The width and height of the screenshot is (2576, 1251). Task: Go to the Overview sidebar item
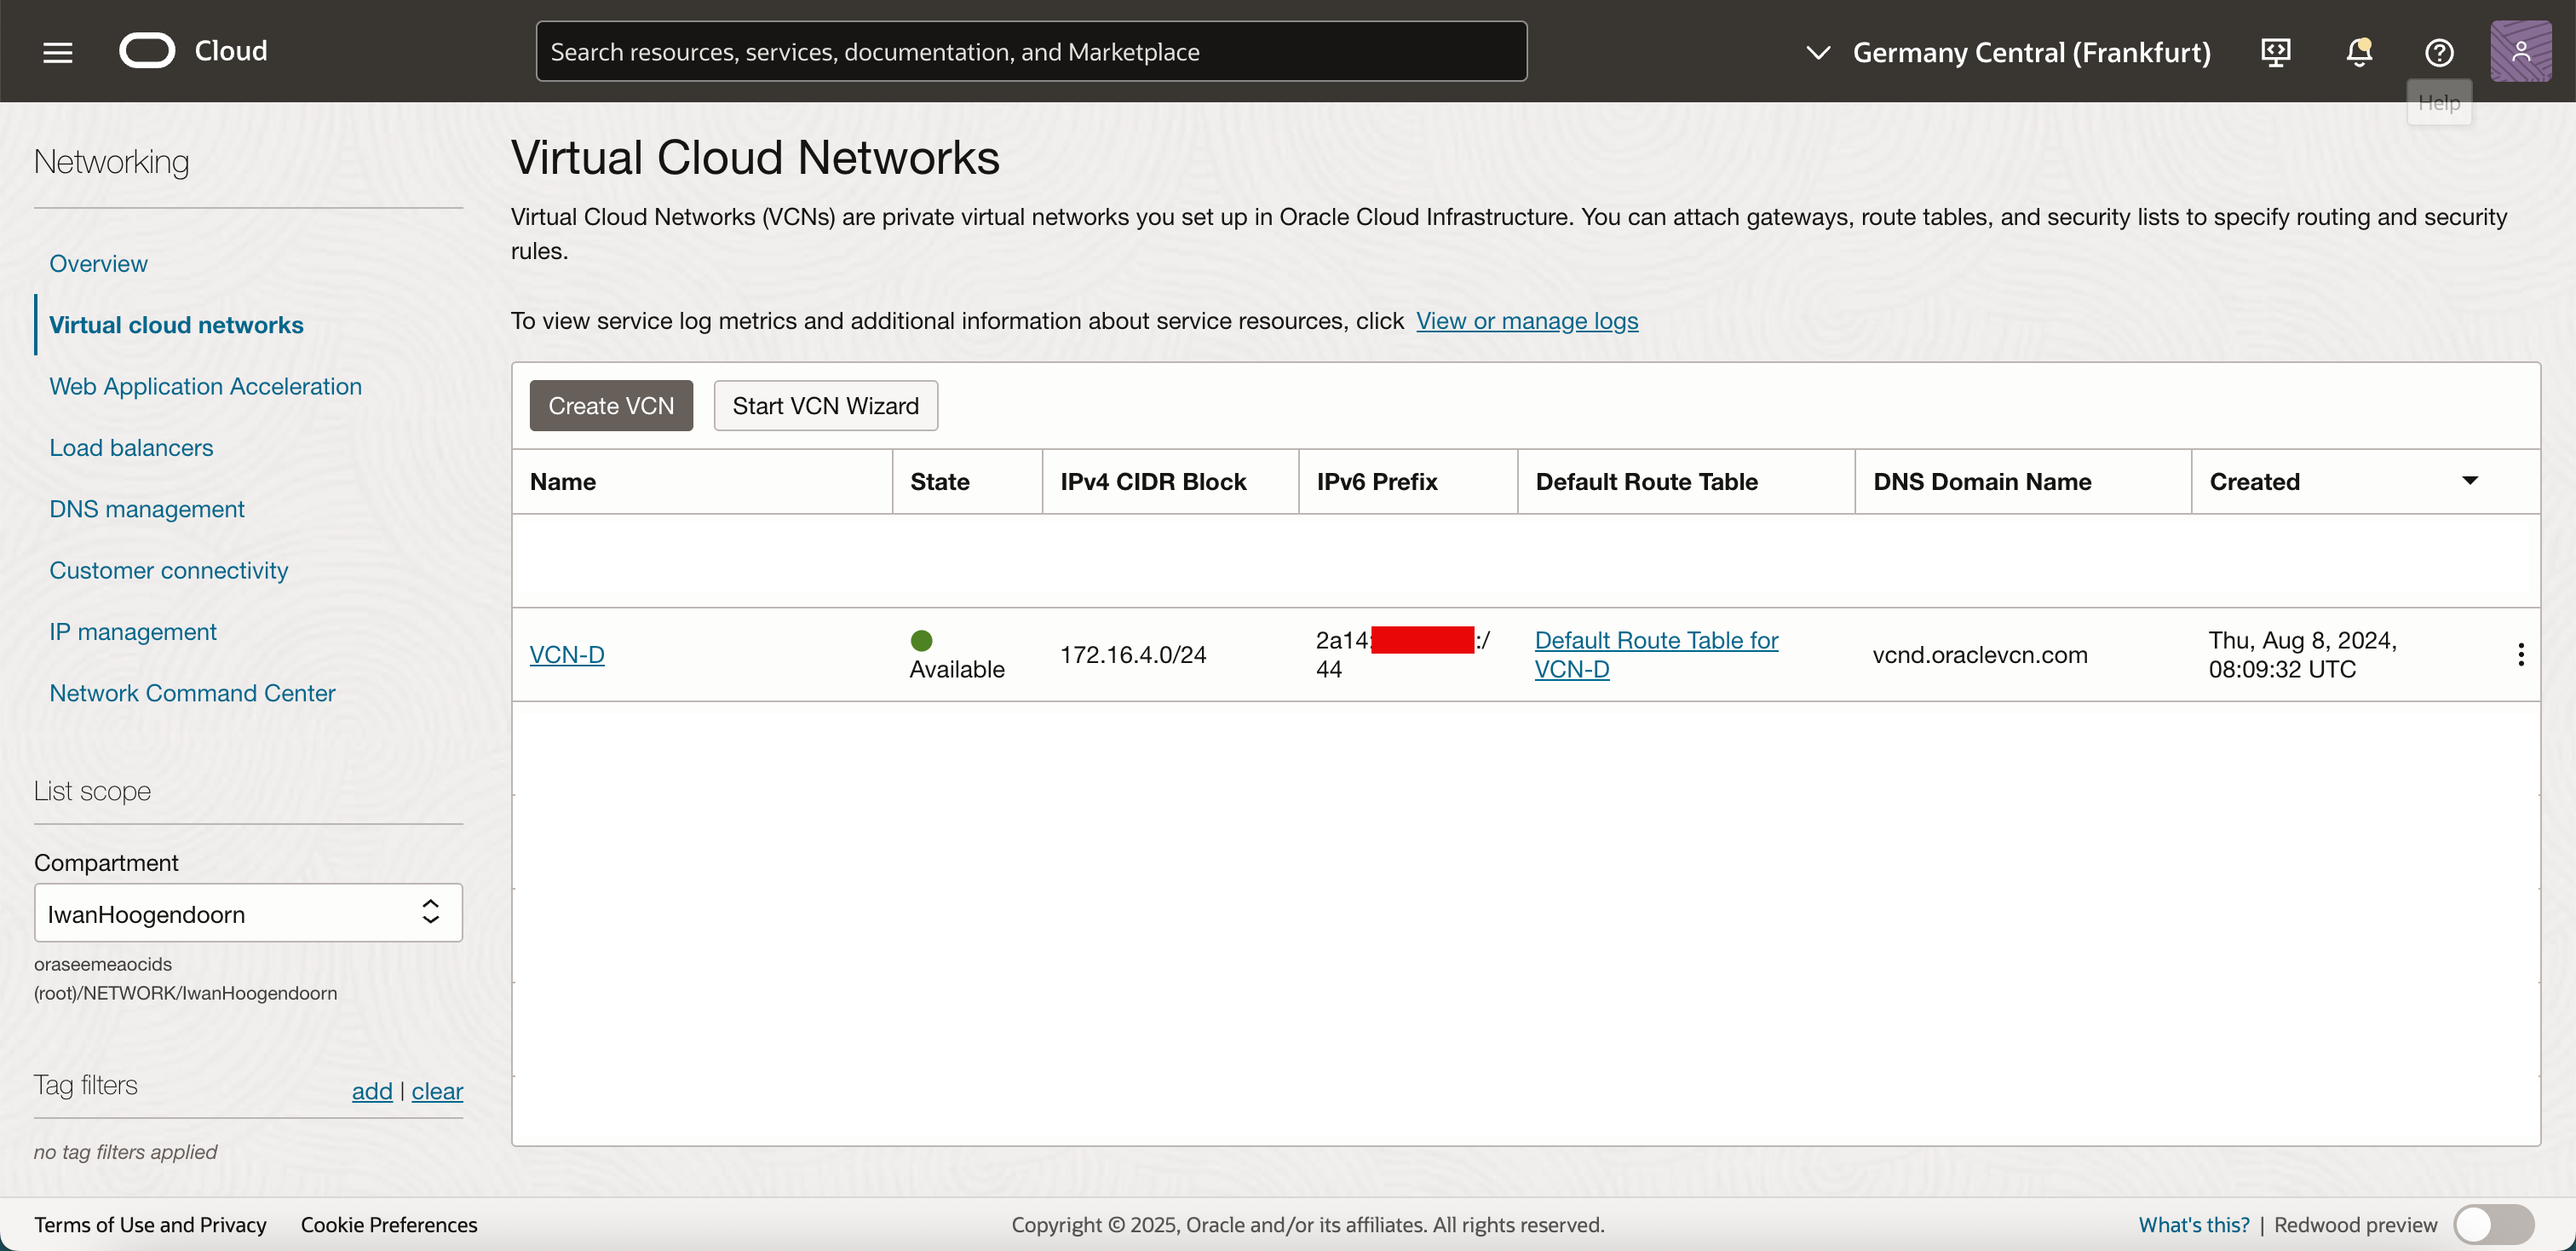tap(98, 263)
